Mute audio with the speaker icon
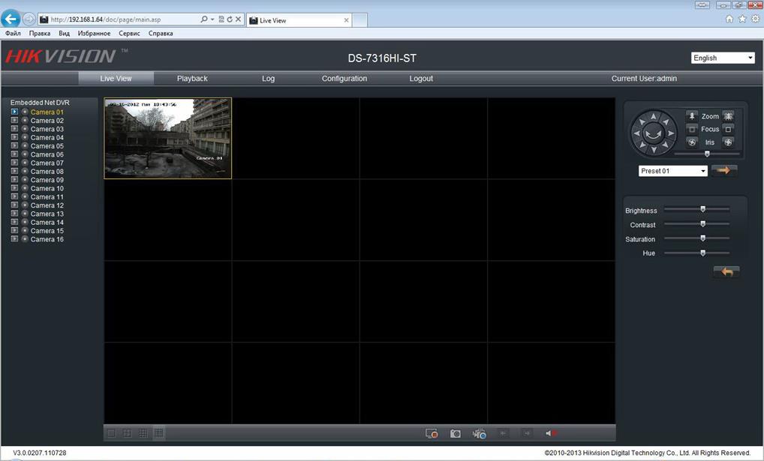Screen dimensions: 764x461 click(552, 433)
